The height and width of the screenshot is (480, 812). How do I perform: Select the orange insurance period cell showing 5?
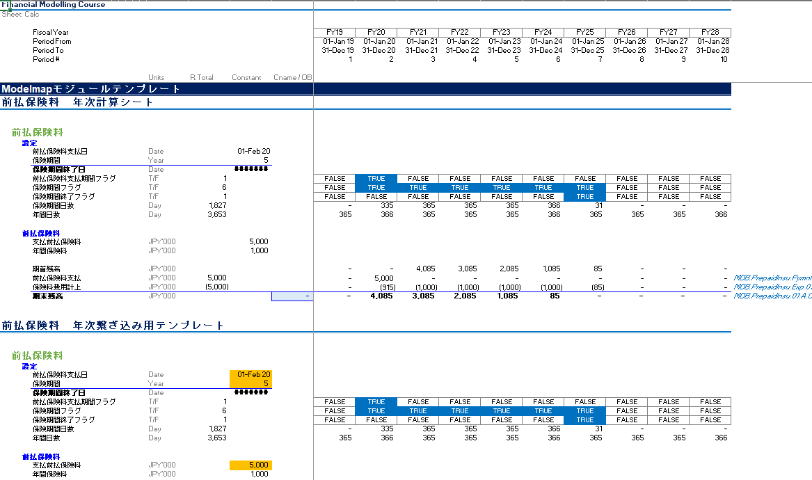pos(250,384)
